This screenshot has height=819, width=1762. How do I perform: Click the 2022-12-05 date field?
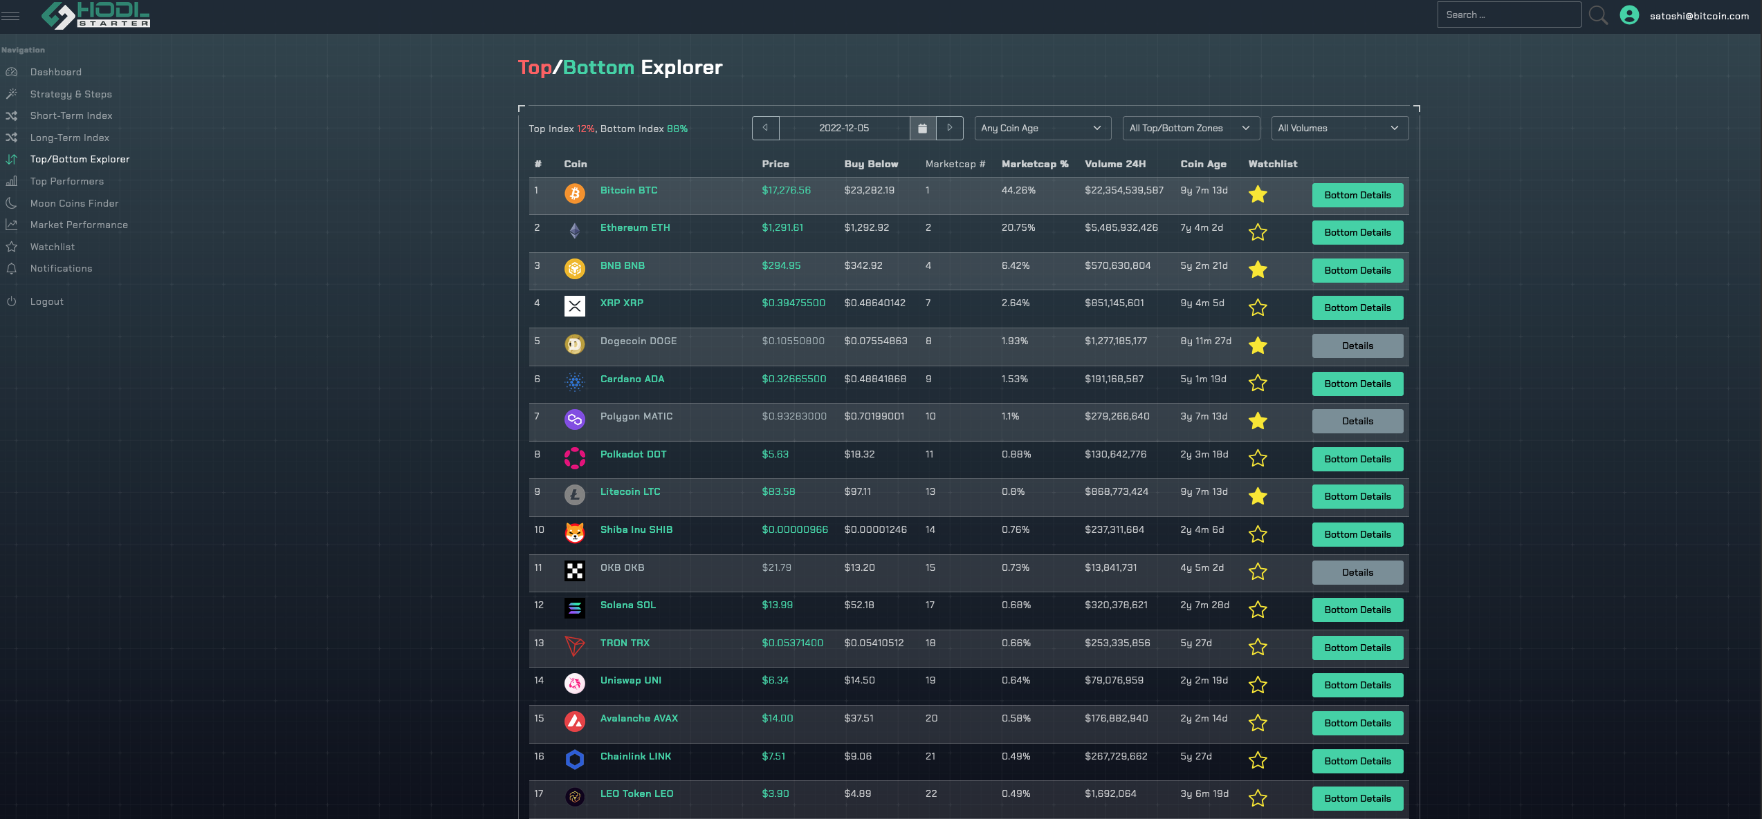click(844, 129)
